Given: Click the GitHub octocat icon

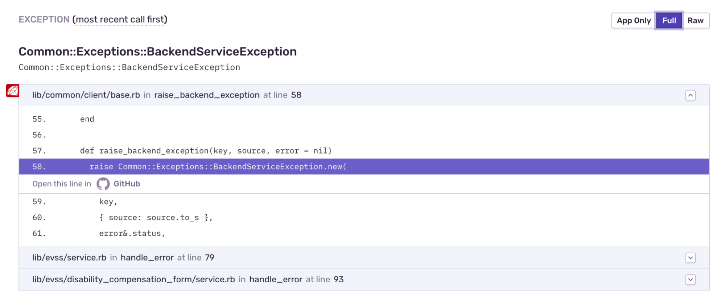Looking at the screenshot, I should click(103, 184).
